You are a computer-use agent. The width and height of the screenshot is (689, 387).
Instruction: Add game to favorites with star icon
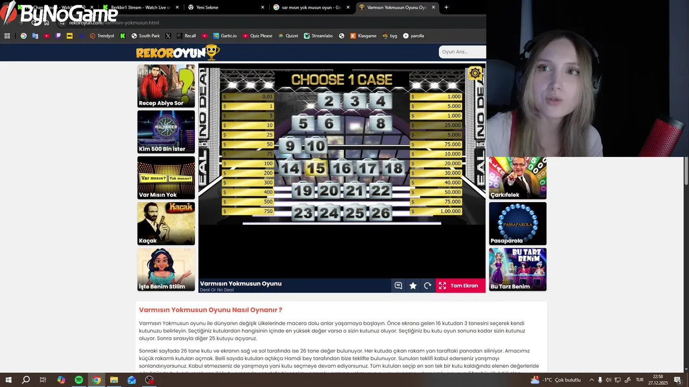tap(413, 286)
